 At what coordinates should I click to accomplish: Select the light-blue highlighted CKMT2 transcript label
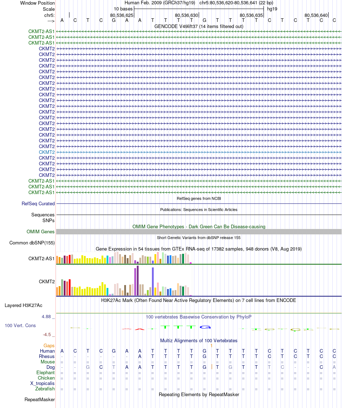[x=47, y=152]
